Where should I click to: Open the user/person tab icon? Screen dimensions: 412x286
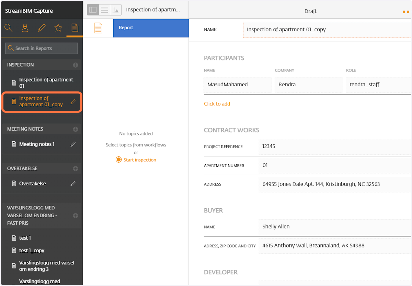click(x=25, y=28)
